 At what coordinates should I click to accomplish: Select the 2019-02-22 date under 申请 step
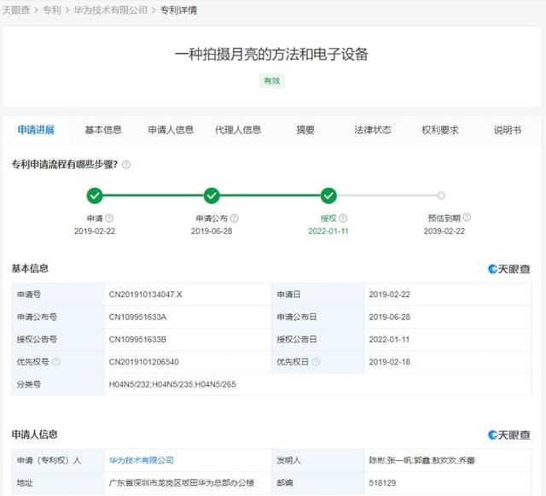pyautogui.click(x=95, y=231)
